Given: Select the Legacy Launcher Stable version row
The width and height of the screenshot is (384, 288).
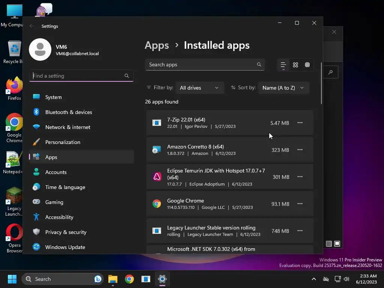Looking at the screenshot, I should coord(230,231).
